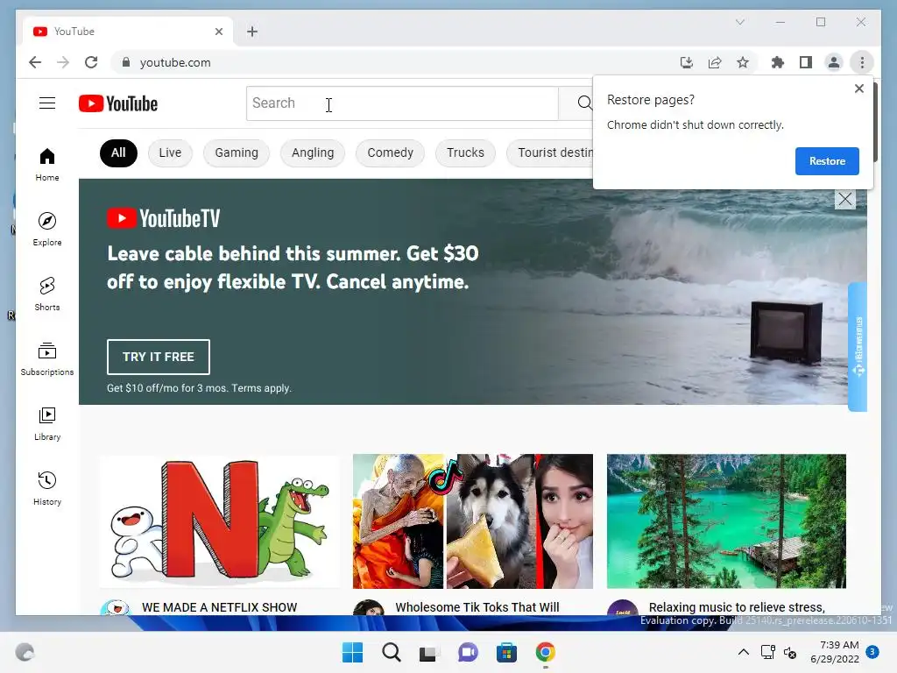The image size is (897, 673).
Task: Open Explore in sidebar
Action: (47, 229)
